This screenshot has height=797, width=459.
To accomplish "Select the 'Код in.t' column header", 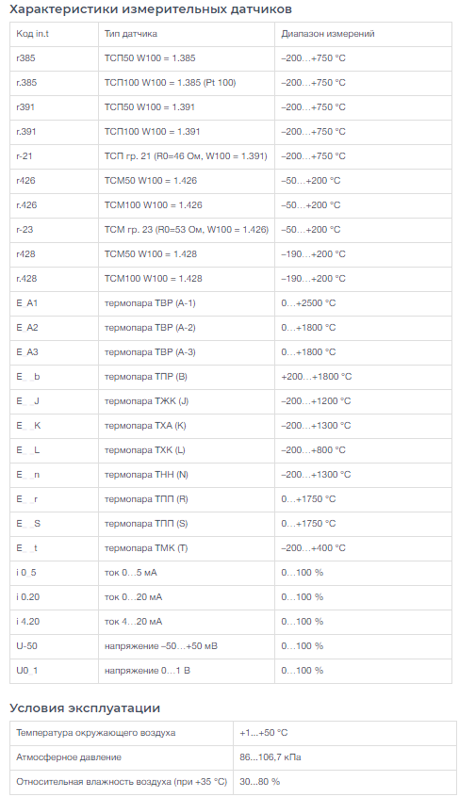I will pyautogui.click(x=54, y=34).
